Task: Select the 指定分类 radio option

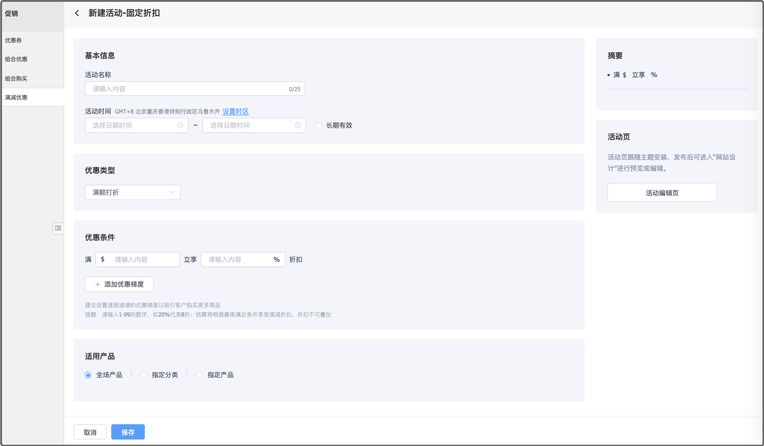Action: [x=144, y=375]
